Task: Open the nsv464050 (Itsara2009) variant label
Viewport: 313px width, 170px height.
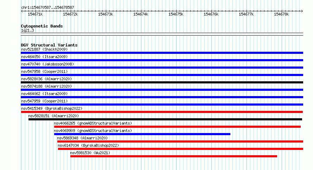Action: point(44,57)
